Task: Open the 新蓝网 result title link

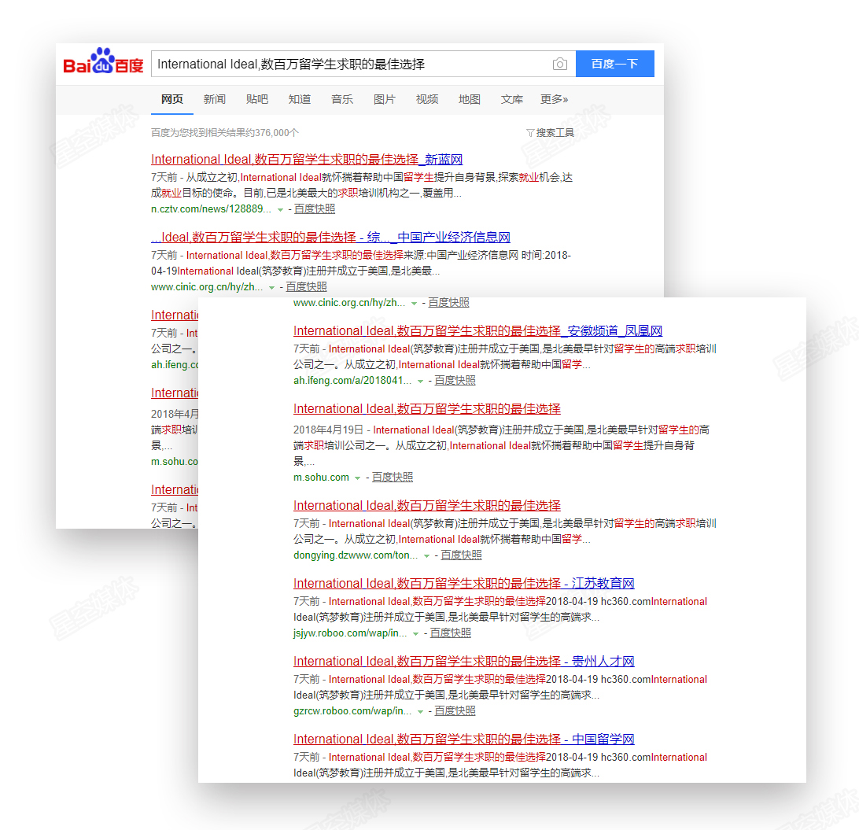Action: pos(307,160)
